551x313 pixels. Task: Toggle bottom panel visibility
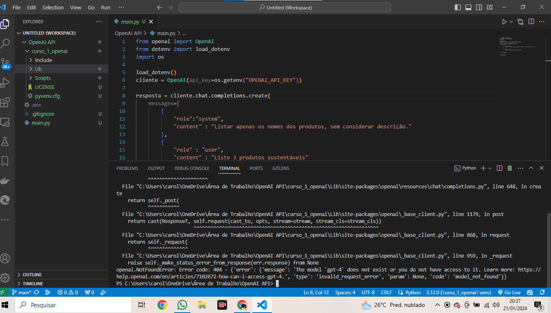coord(468,7)
